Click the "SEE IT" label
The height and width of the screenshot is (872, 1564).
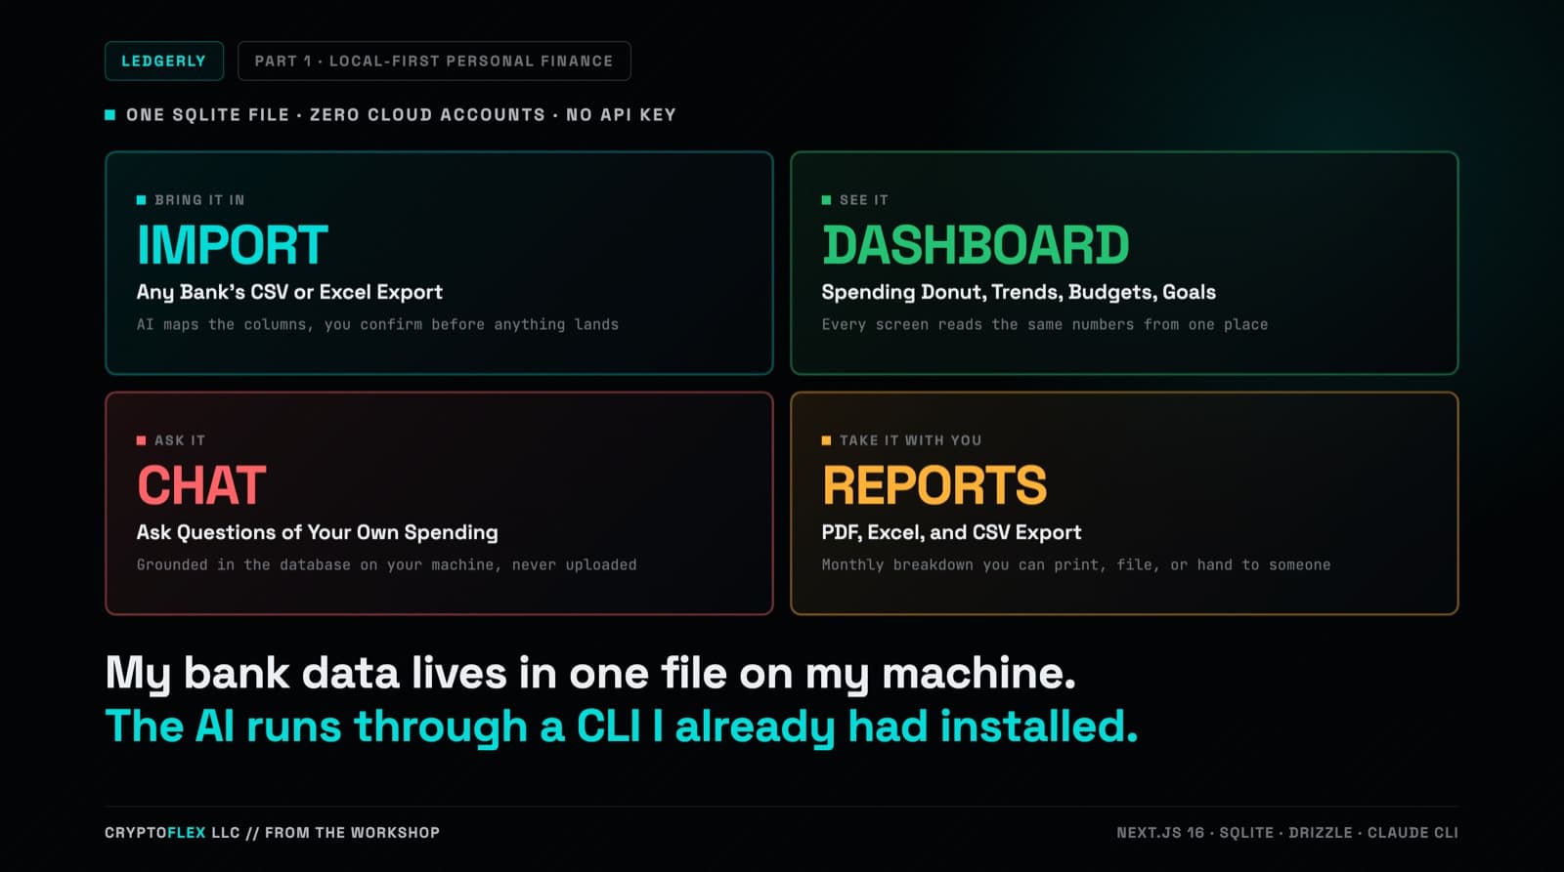coord(864,200)
